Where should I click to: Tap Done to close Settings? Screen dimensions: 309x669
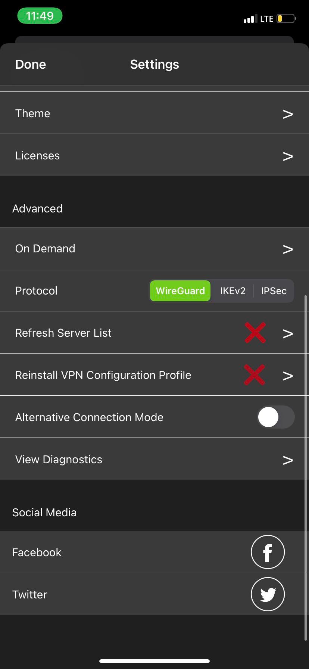click(31, 64)
